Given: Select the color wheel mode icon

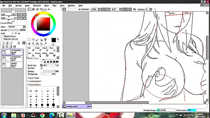Looking at the screenshot, I should (30, 9).
